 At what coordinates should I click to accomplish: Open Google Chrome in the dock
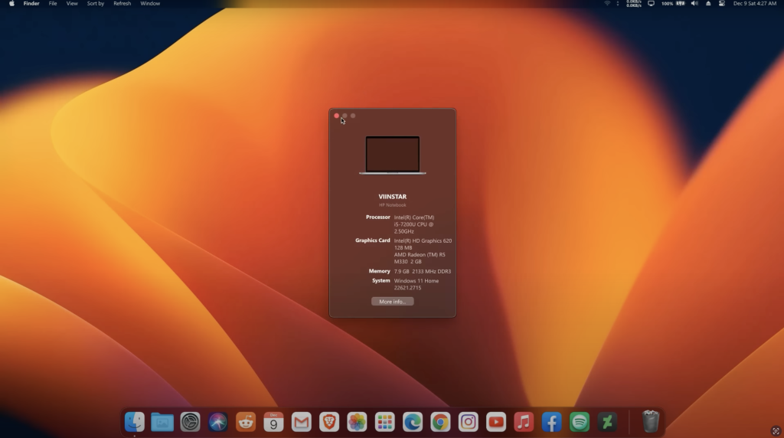440,422
